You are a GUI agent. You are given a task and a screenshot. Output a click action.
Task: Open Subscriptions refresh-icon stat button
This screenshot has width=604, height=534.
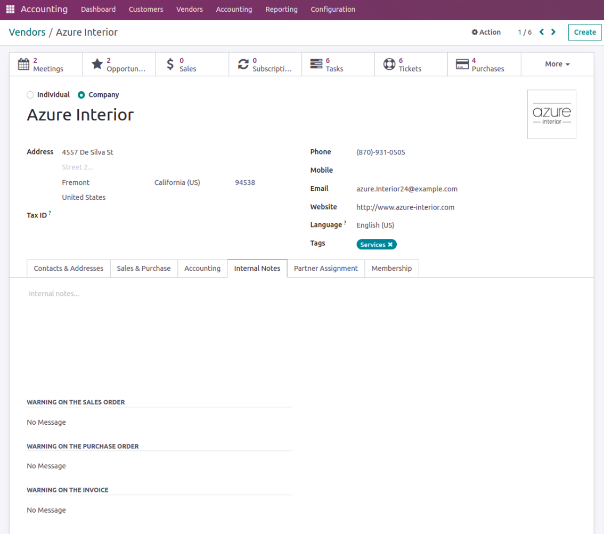[265, 64]
